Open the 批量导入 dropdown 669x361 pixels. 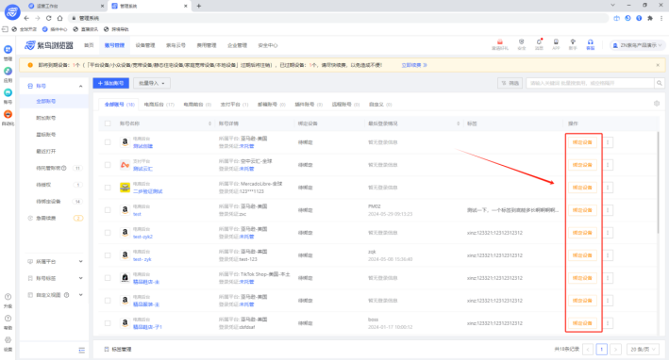click(152, 83)
